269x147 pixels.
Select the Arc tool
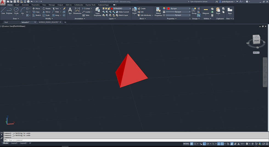[23, 11]
